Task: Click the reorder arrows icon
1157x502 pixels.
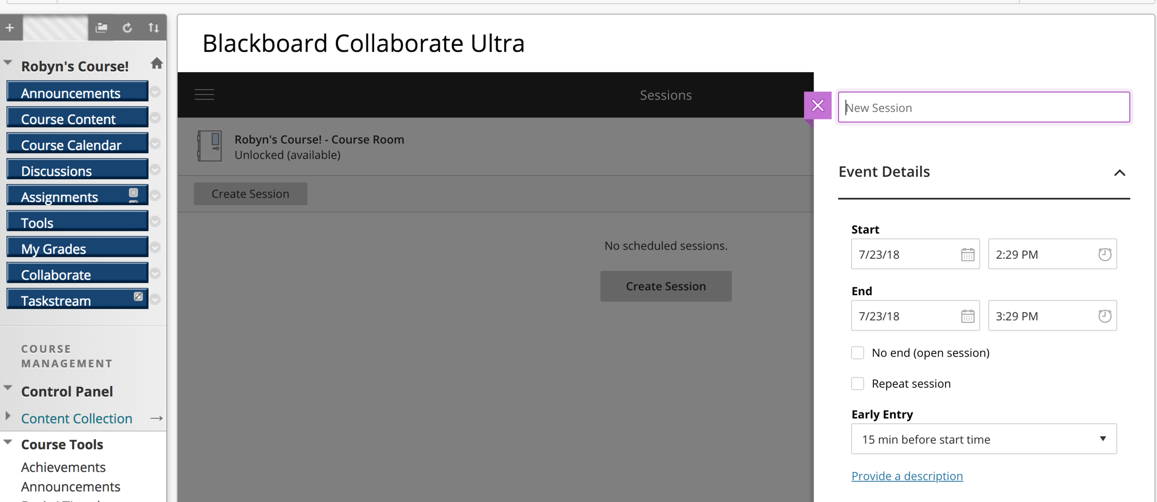Action: [x=154, y=28]
